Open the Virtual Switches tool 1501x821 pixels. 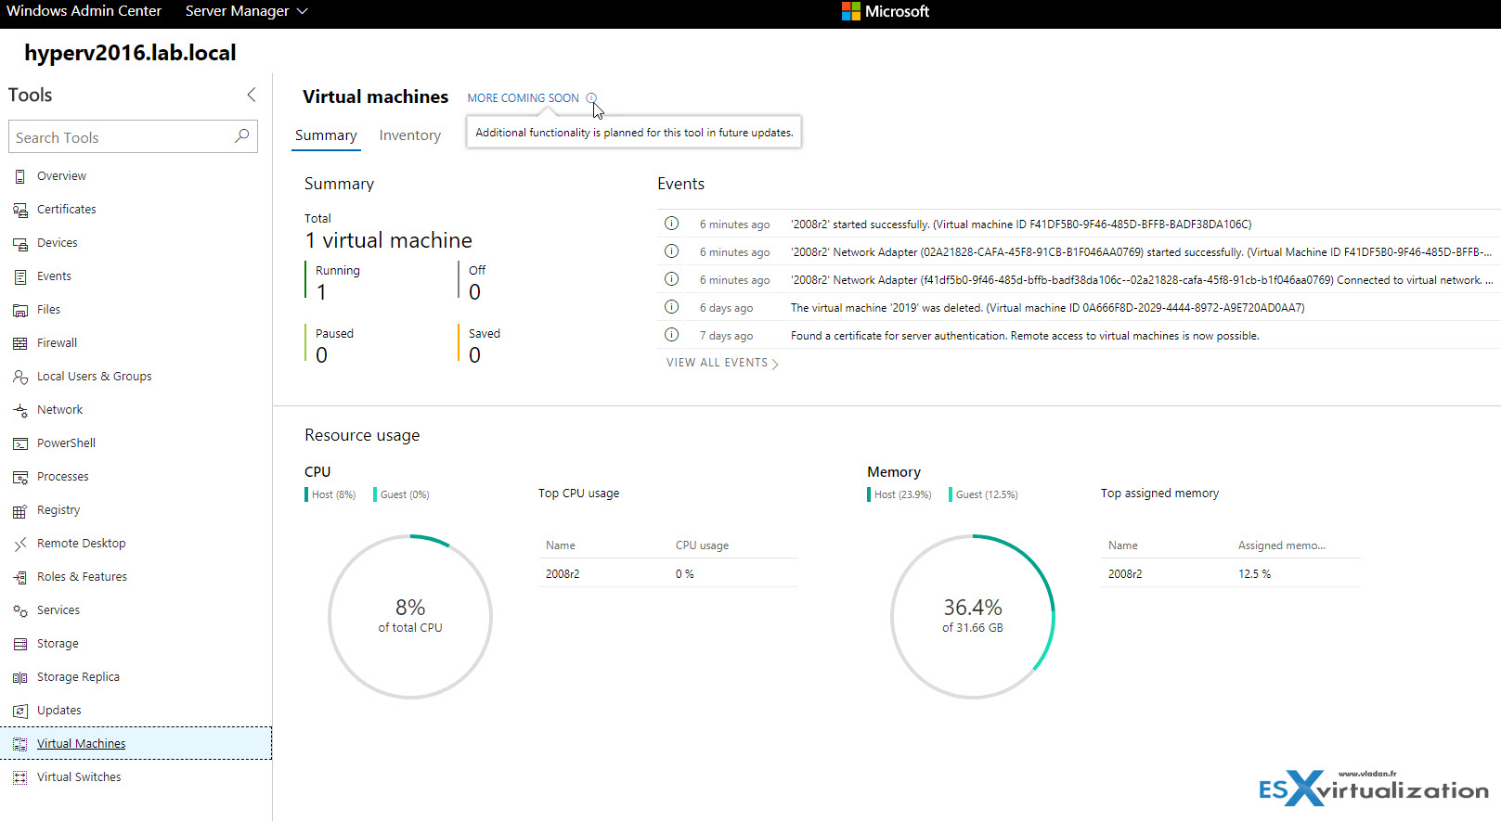coord(79,777)
